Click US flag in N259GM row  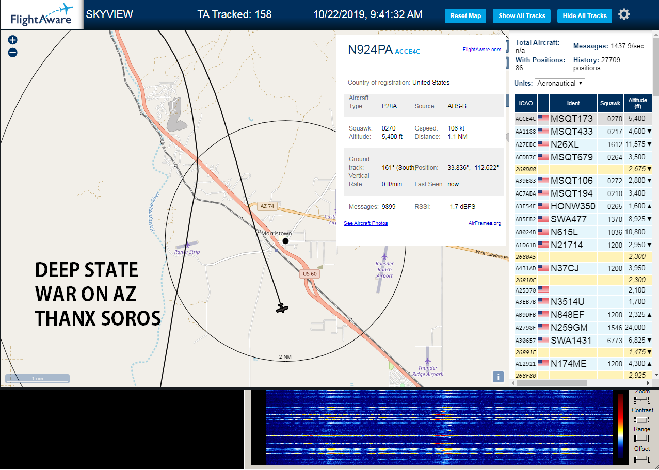543,327
